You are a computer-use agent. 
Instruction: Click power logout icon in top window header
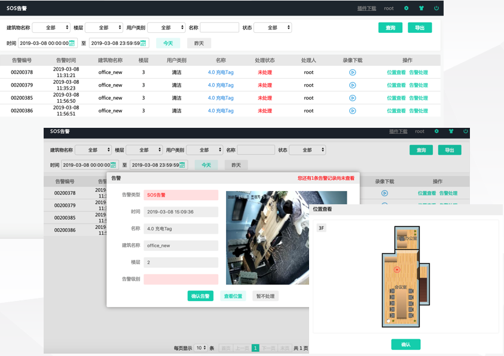436,8
